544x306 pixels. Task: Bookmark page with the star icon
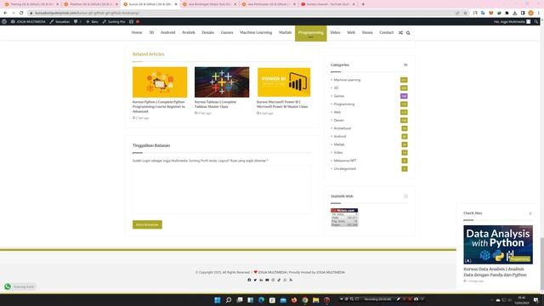(x=465, y=13)
